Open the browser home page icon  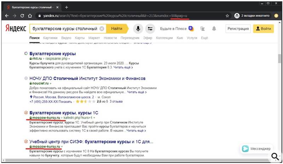point(30,16)
